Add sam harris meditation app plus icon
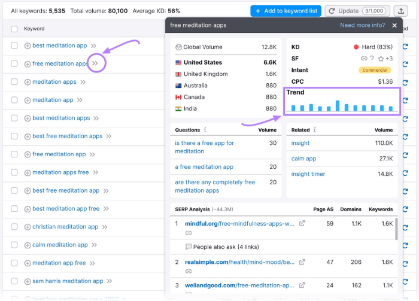Viewport: 419px width, 301px height. pos(28,281)
